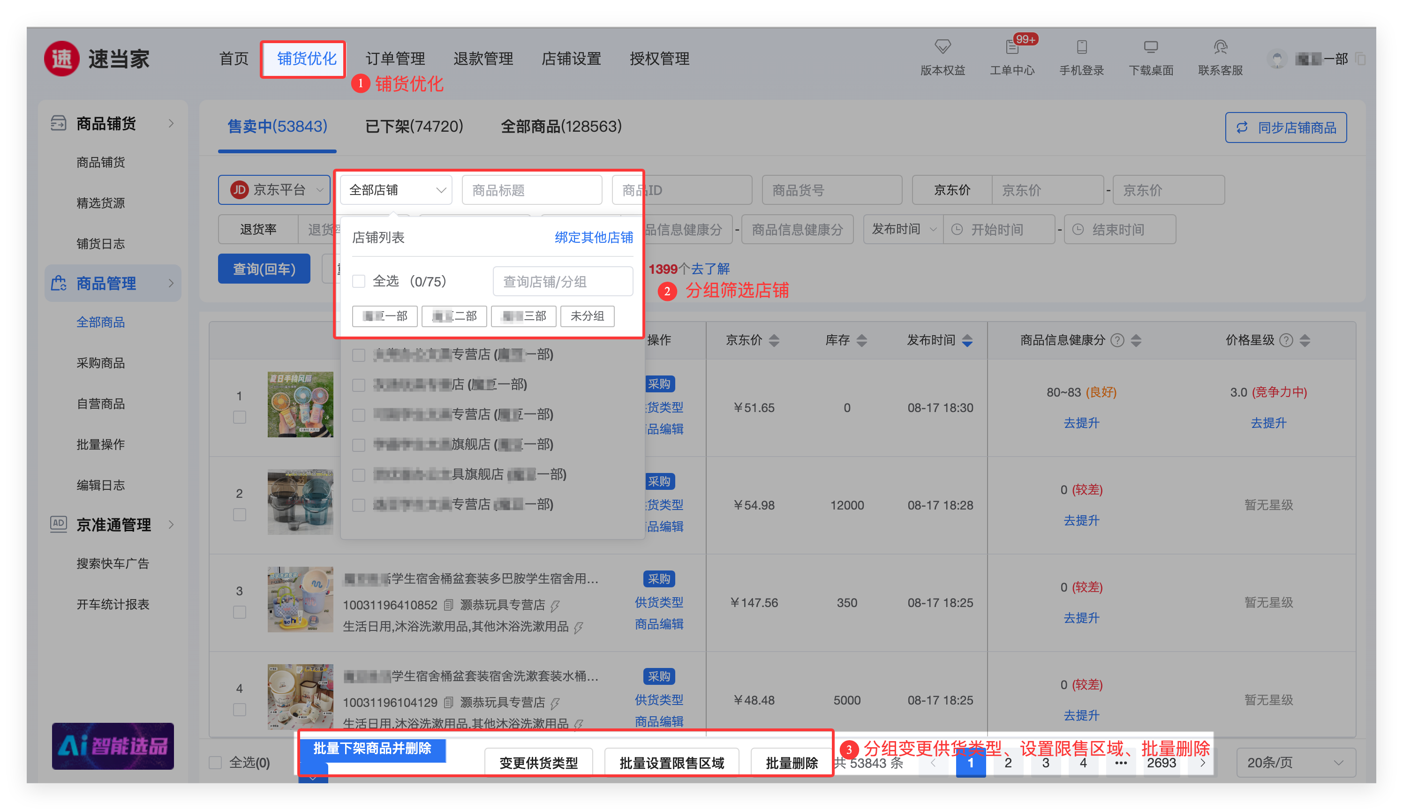Click the Ai智能选品 banner

[x=113, y=746]
